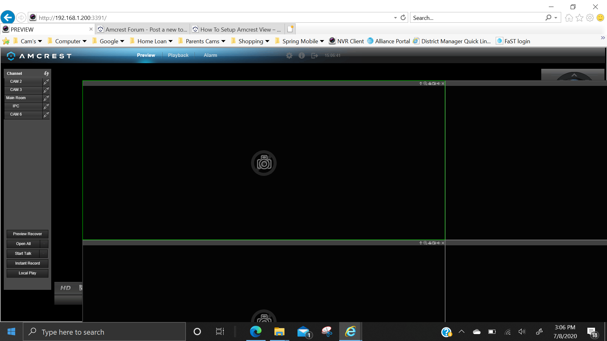Click the Open All button

23,244
